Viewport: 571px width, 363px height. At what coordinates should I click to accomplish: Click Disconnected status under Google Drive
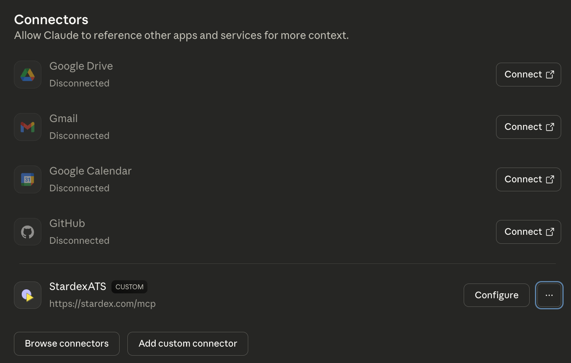pos(79,83)
